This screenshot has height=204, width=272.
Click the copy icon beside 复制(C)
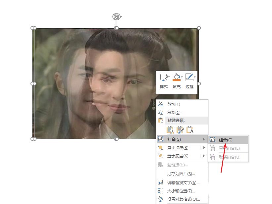coord(161,112)
